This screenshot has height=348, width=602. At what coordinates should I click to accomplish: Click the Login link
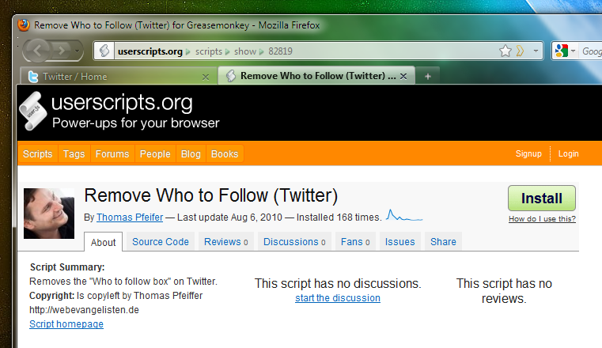(x=568, y=153)
